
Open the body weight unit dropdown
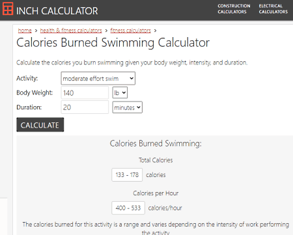point(120,92)
